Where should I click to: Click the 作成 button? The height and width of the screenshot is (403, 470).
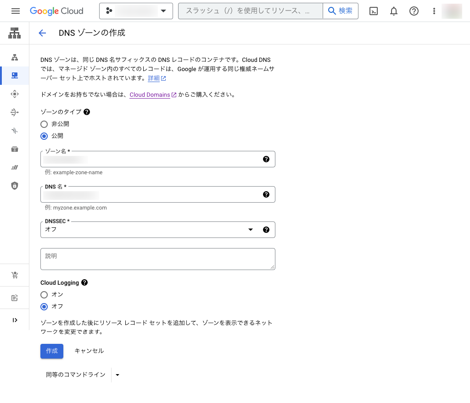pyautogui.click(x=52, y=351)
